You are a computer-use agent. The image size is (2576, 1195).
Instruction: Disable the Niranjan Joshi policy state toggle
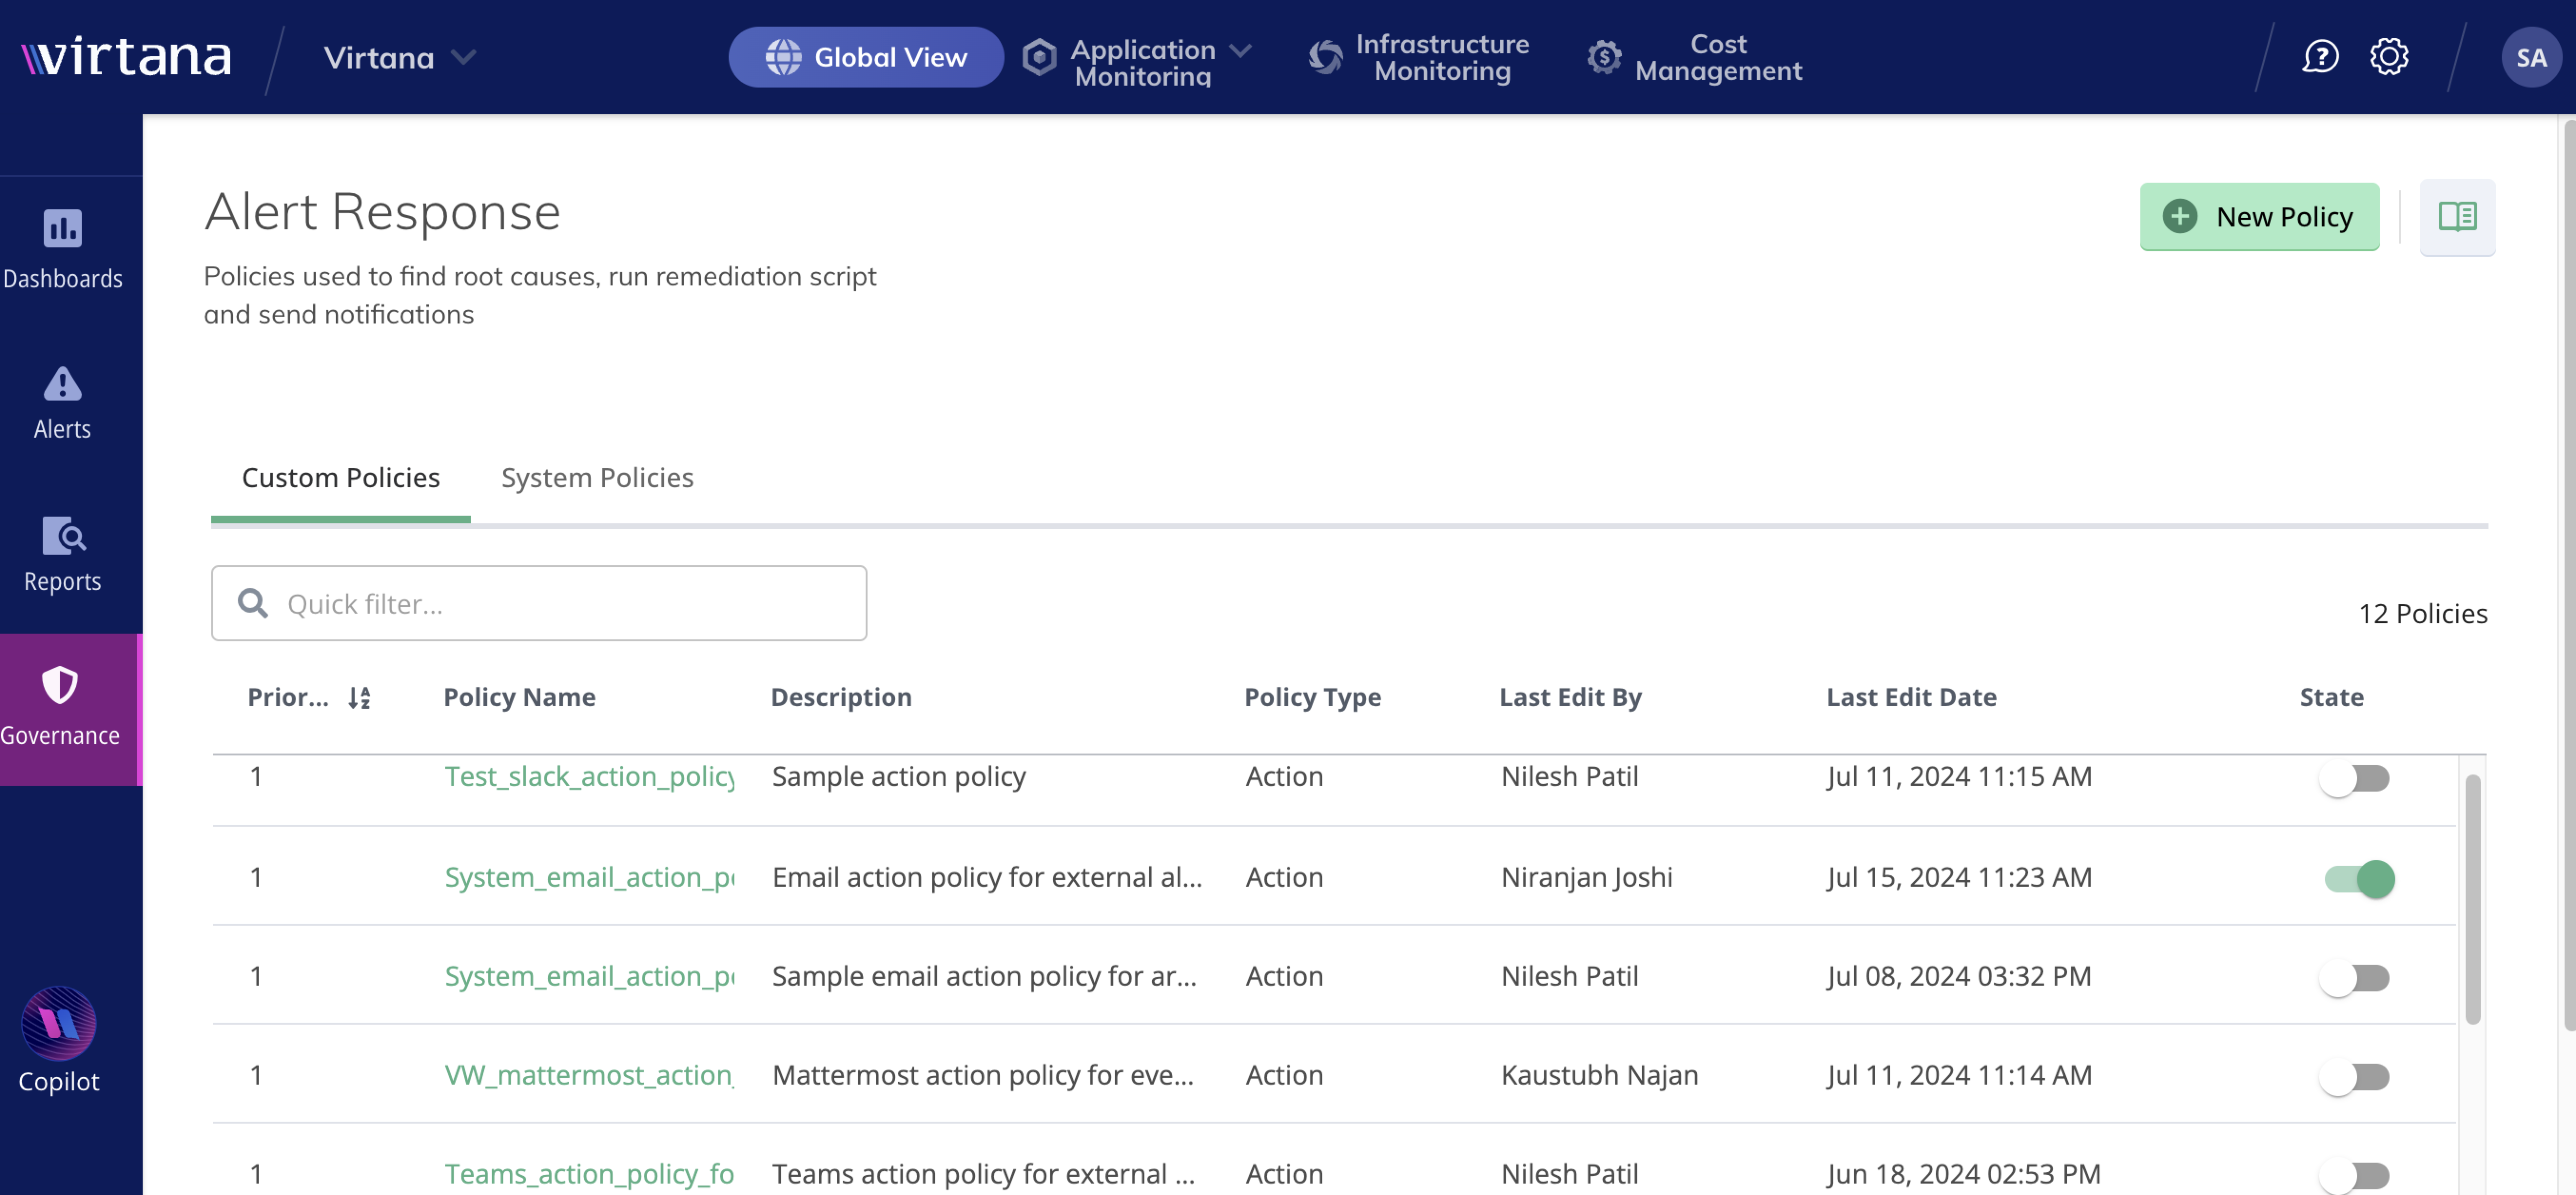point(2359,879)
